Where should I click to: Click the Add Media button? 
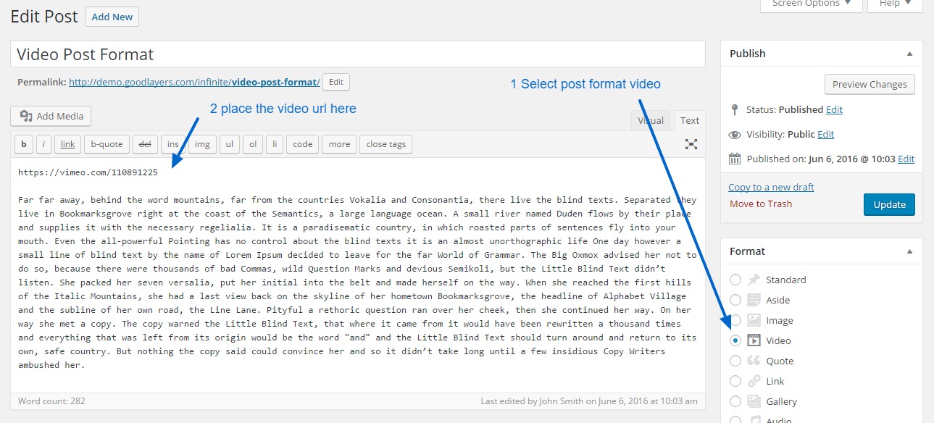pyautogui.click(x=51, y=116)
